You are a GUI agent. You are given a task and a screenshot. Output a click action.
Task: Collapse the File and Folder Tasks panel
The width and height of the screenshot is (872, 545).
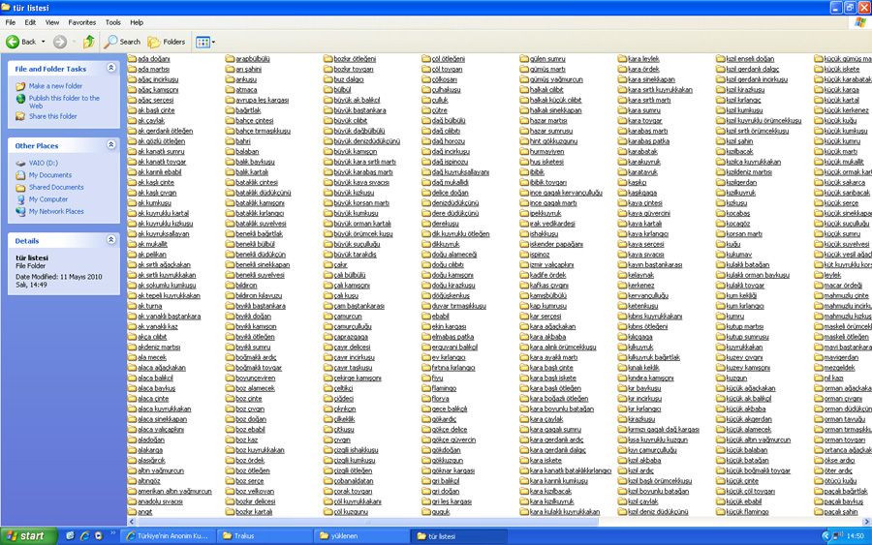click(110, 69)
